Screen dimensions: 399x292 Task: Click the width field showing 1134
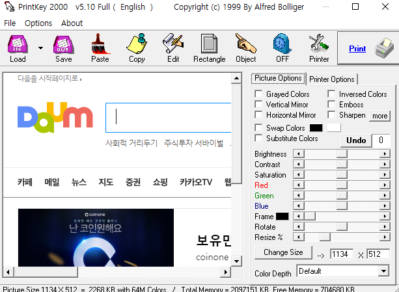342,254
